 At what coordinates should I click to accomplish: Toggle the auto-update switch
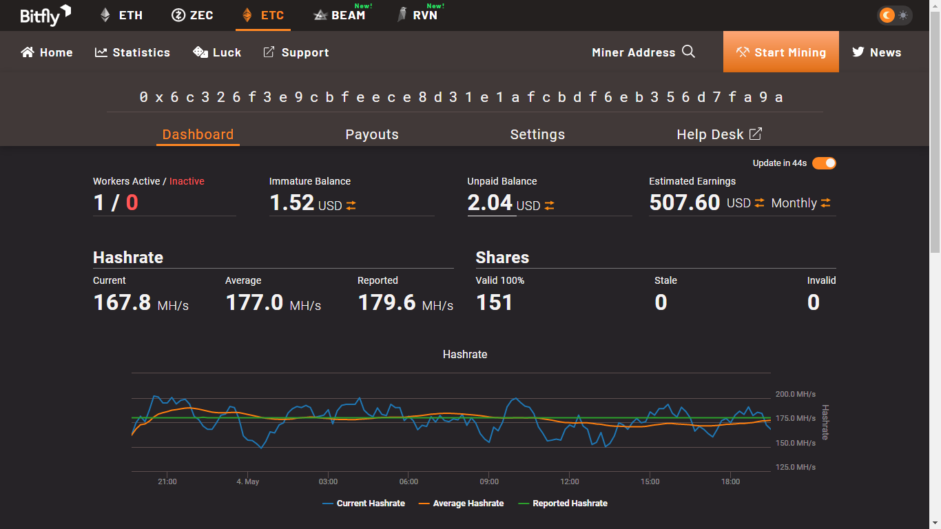(x=824, y=163)
